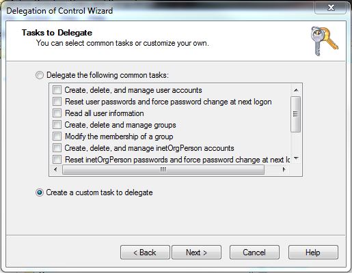Screen dimensions: 352x273
Task: Cancel the wizard
Action: pyautogui.click(x=254, y=253)
